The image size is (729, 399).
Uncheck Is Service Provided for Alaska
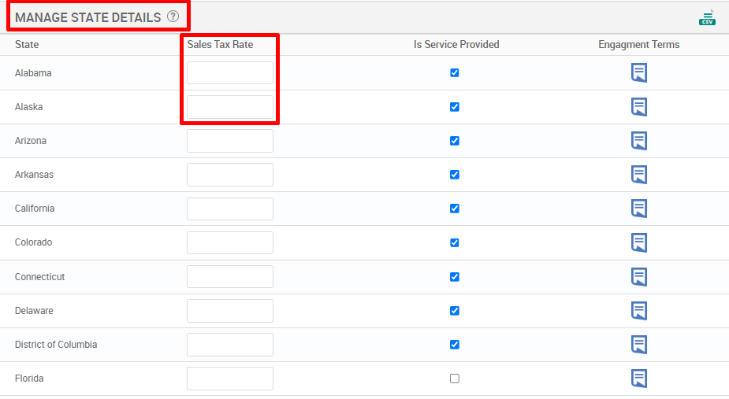[455, 107]
